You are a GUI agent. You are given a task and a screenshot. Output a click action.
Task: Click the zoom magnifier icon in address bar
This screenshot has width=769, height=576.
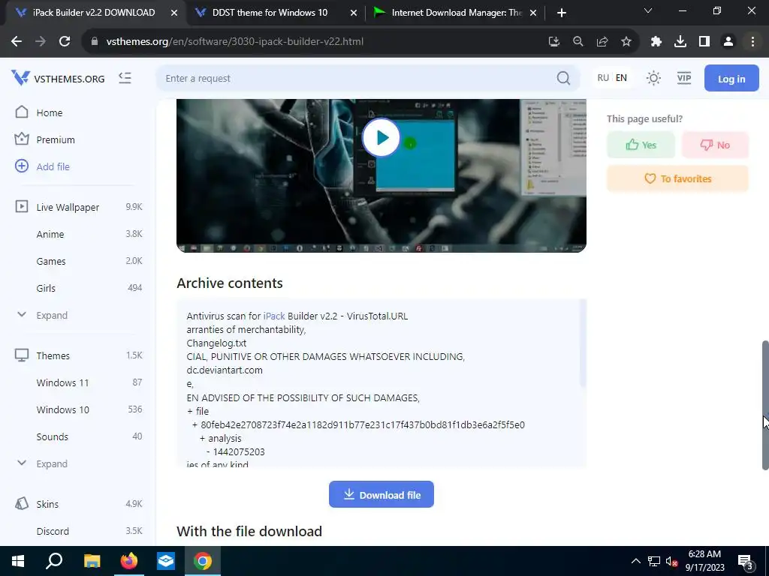(578, 42)
